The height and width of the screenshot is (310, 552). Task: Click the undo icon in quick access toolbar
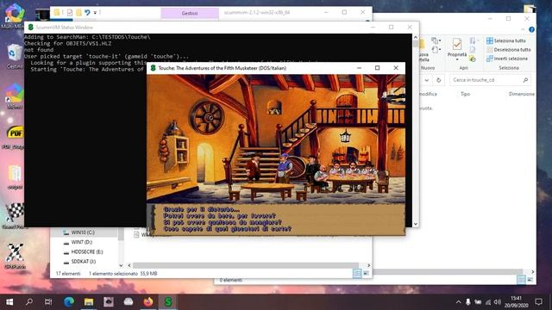tap(87, 13)
